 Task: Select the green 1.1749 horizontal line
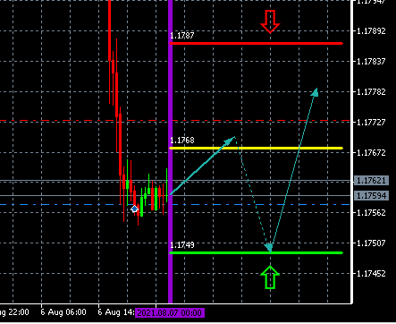[257, 253]
